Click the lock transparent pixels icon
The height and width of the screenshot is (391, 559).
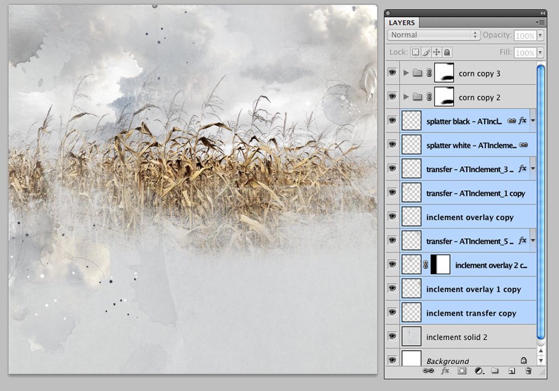[415, 53]
